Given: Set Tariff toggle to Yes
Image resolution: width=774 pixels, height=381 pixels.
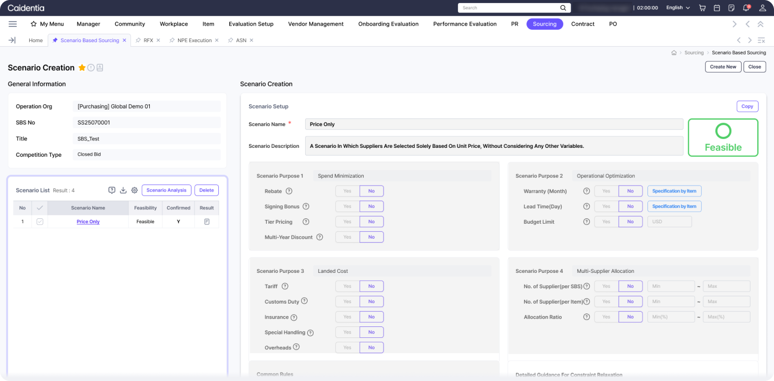Looking at the screenshot, I should click(347, 286).
